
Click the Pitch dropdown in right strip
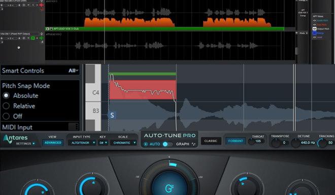coord(303,33)
